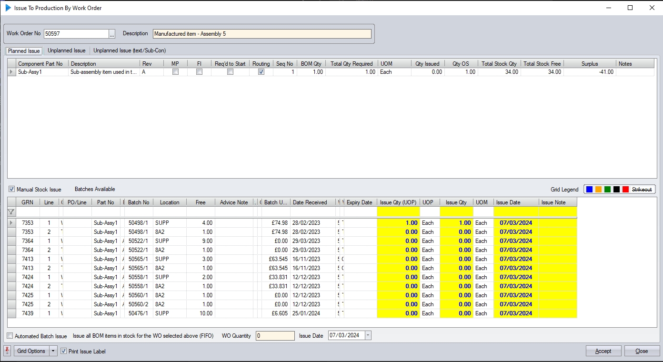
Task: Click the red pin icon
Action: (x=7, y=351)
